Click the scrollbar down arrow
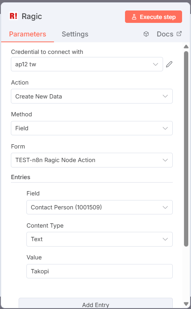The width and height of the screenshot is (191, 309). click(x=186, y=304)
